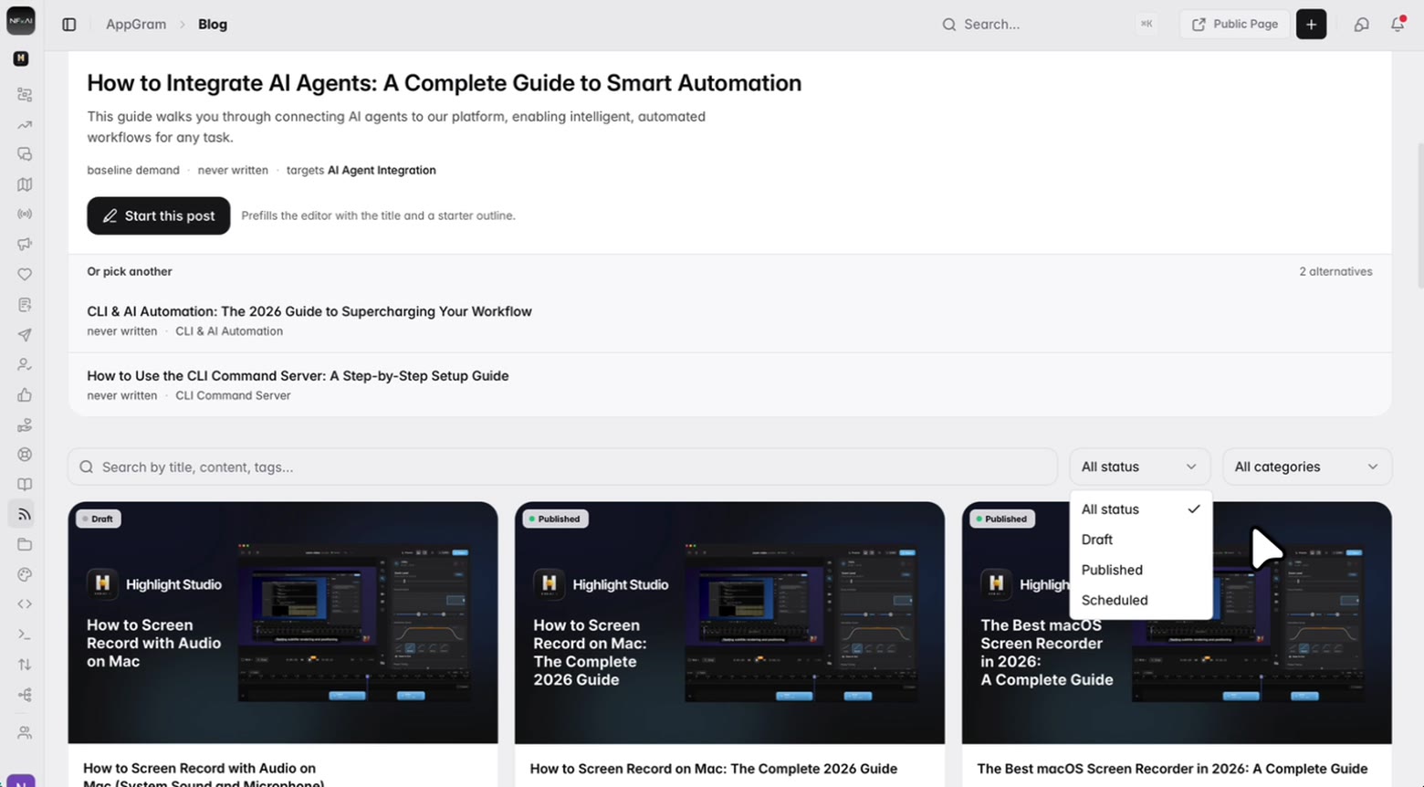Click the Best macOS Screen Recorder in 2026 title
Screen dimensions: 1424x787
1172,769
